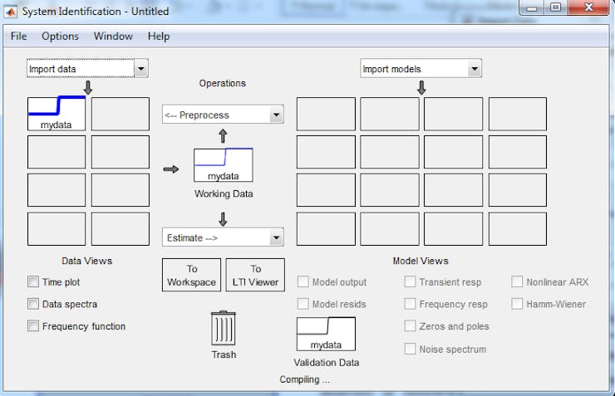This screenshot has width=615, height=396.
Task: Expand the Import models dropdown
Action: click(421, 70)
